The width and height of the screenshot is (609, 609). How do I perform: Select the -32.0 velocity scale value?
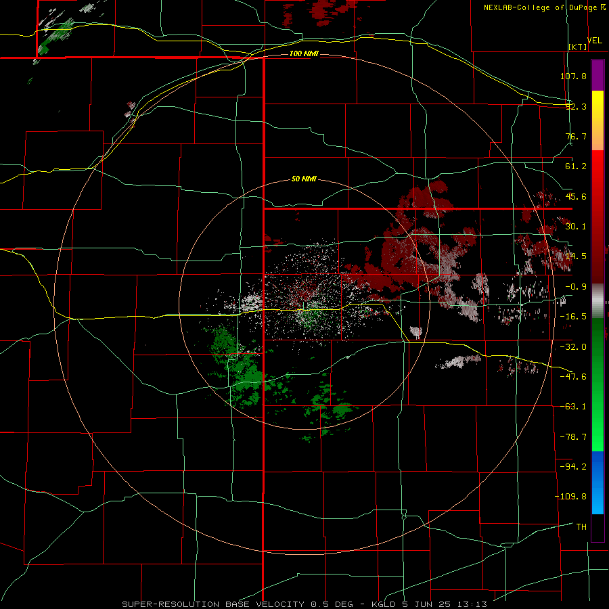pyautogui.click(x=573, y=347)
